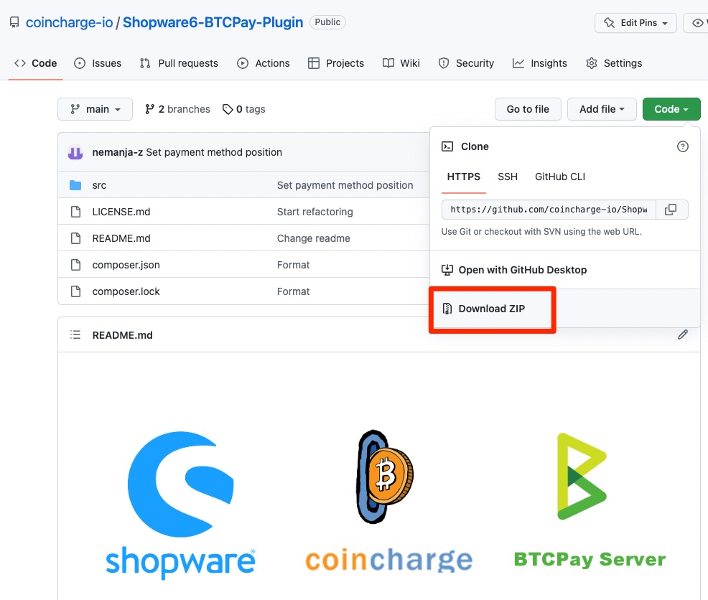Expand the main branch selector
708x600 pixels.
pyautogui.click(x=95, y=109)
